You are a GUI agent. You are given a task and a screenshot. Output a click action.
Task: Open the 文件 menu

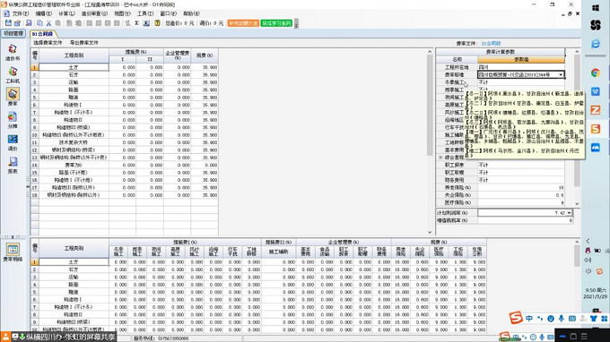pyautogui.click(x=21, y=13)
